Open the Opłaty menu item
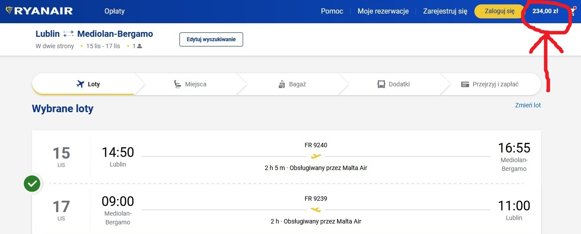The height and width of the screenshot is (234, 581). (115, 11)
